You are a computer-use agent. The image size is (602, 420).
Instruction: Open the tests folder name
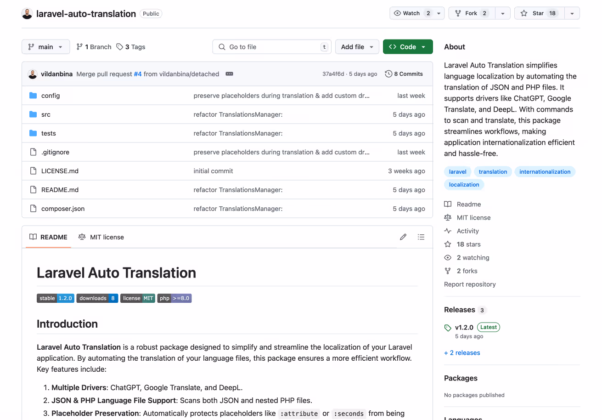tap(49, 133)
